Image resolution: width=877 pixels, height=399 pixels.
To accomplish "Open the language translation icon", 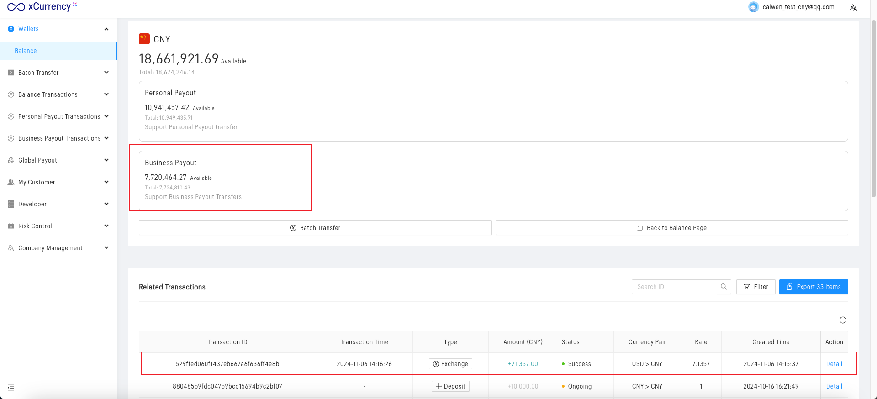I will pos(853,7).
